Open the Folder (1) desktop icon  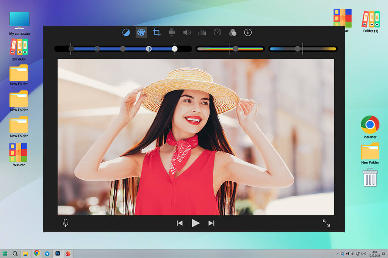[371, 22]
